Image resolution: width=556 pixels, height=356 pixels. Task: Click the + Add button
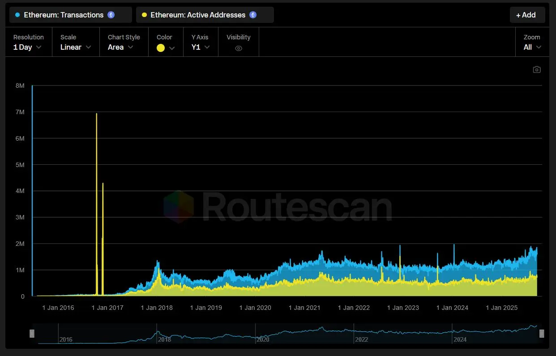(527, 15)
